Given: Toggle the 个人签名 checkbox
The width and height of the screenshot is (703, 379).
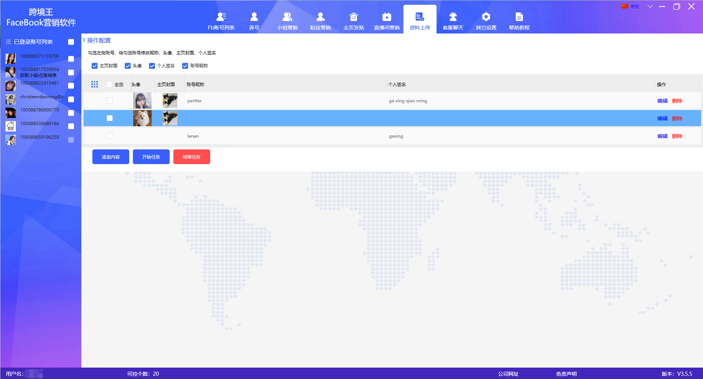Looking at the screenshot, I should point(152,66).
